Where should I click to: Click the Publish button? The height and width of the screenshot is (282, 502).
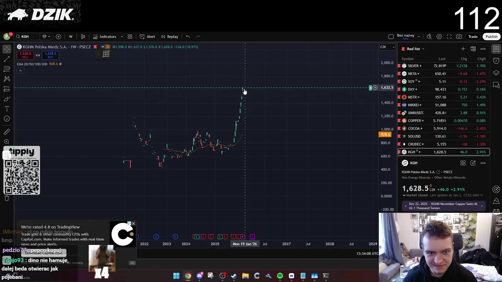[491, 36]
